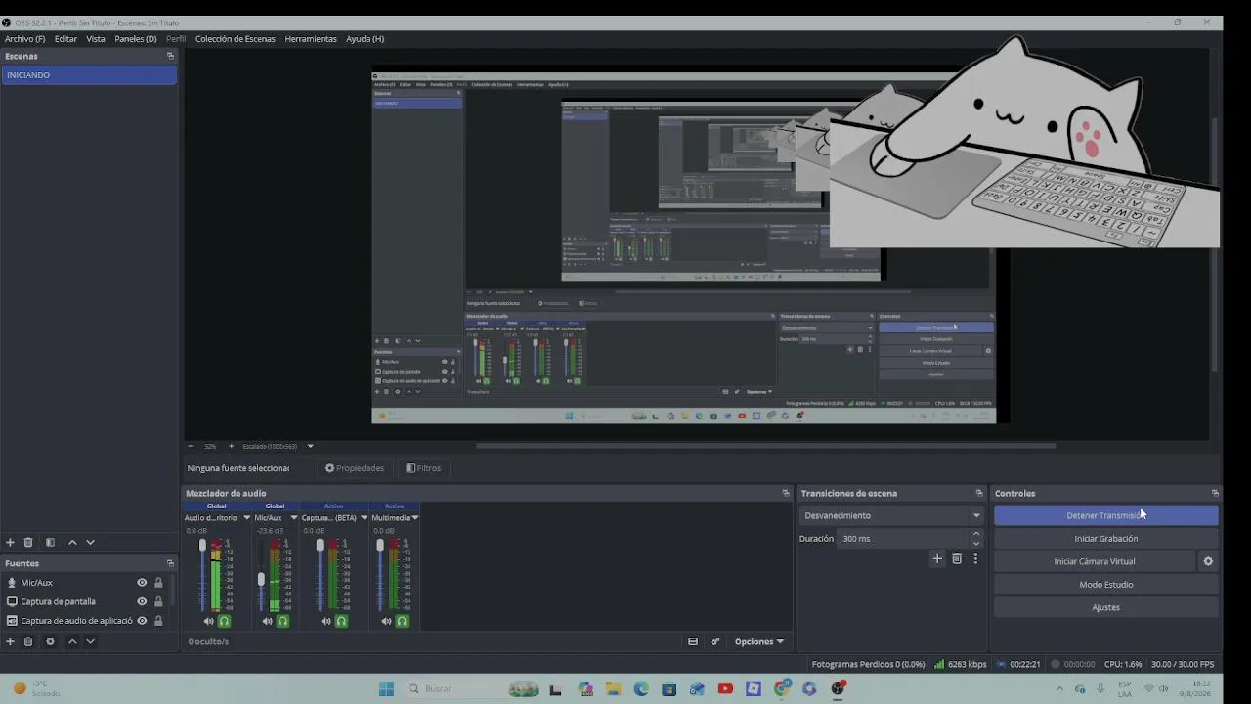Lock the Captura de pantalla source
The image size is (1251, 704).
[158, 601]
